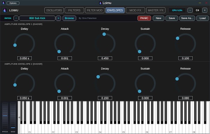This screenshot has width=210, height=134.
Task: Click the keyboard scroll-left arrow
Action: [x=19, y=118]
